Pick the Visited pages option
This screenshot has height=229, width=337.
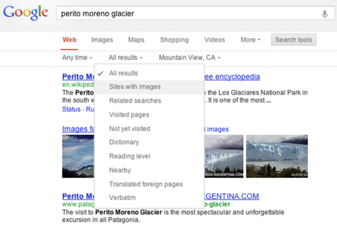pyautogui.click(x=149, y=114)
